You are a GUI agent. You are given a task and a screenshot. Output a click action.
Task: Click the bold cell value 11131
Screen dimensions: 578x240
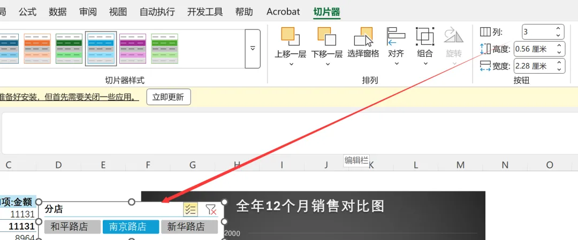(22, 227)
